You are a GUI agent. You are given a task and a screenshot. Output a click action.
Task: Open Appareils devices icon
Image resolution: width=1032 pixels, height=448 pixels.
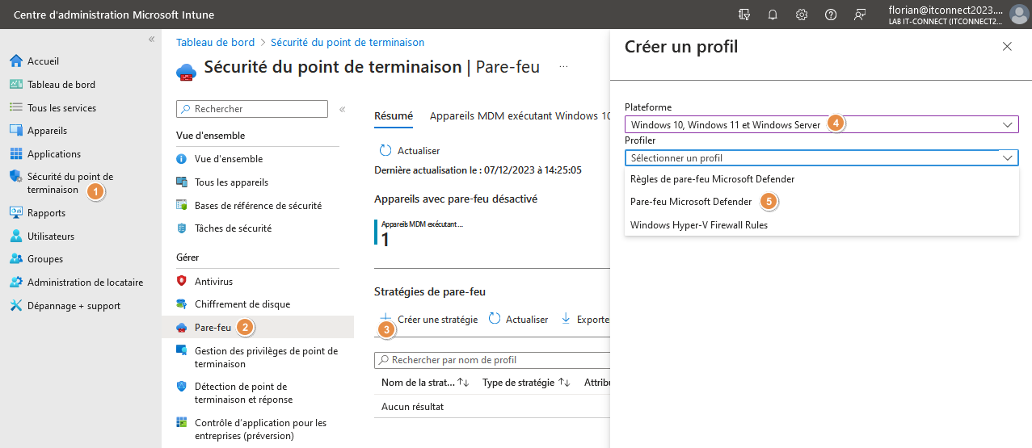pos(16,131)
